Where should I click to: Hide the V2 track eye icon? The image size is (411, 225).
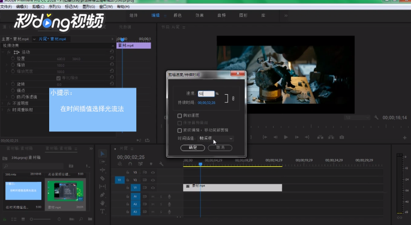[153, 180]
